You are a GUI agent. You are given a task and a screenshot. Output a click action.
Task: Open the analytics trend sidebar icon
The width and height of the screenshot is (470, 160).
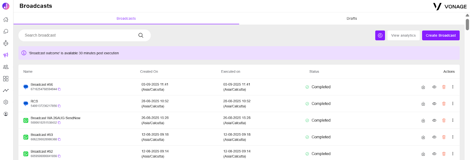tap(6, 90)
